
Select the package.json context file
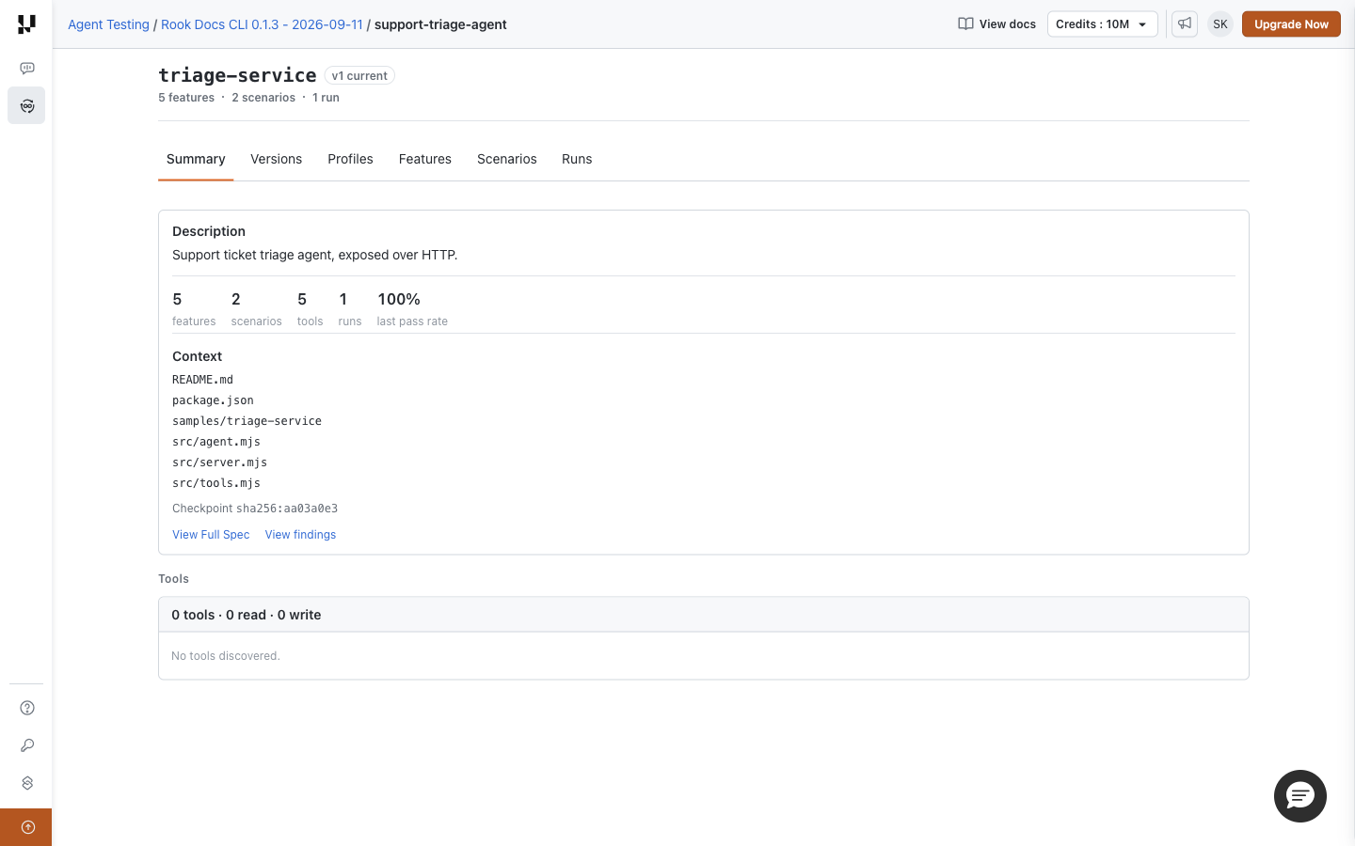click(213, 400)
